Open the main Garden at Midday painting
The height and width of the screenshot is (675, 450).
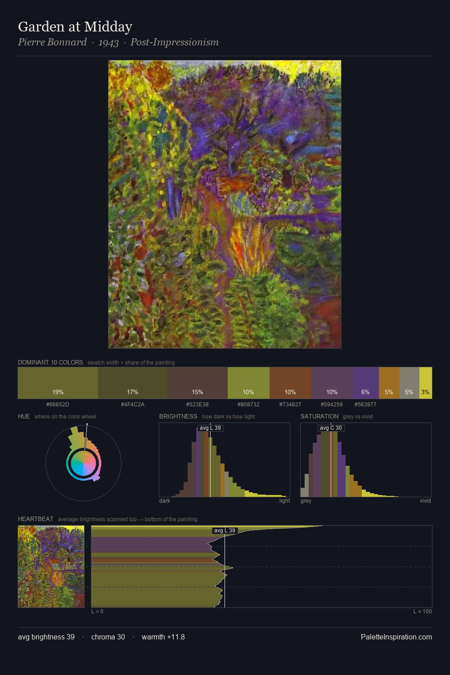pos(225,204)
